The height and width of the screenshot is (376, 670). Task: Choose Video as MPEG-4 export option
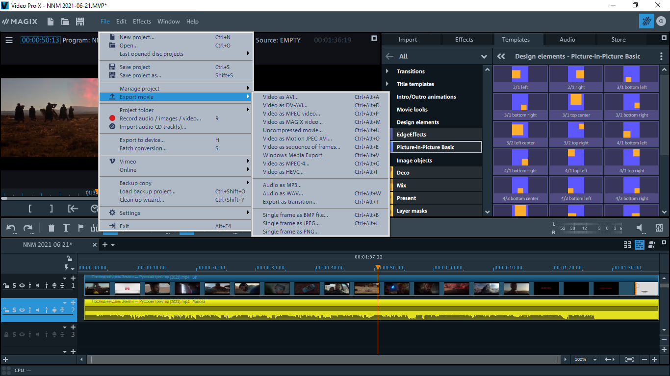click(286, 164)
